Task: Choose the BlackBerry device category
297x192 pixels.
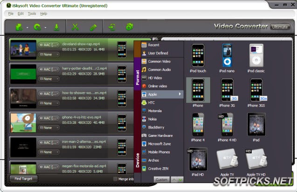Action: click(163, 128)
